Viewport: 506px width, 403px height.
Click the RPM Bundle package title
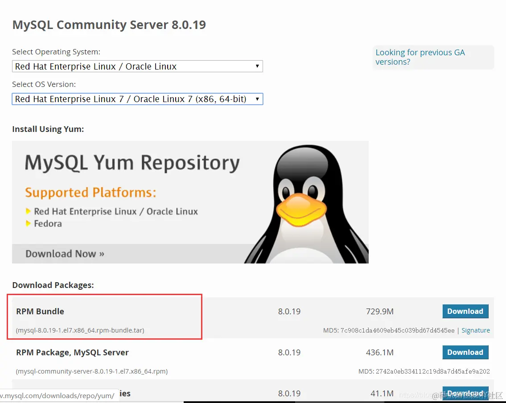click(40, 311)
